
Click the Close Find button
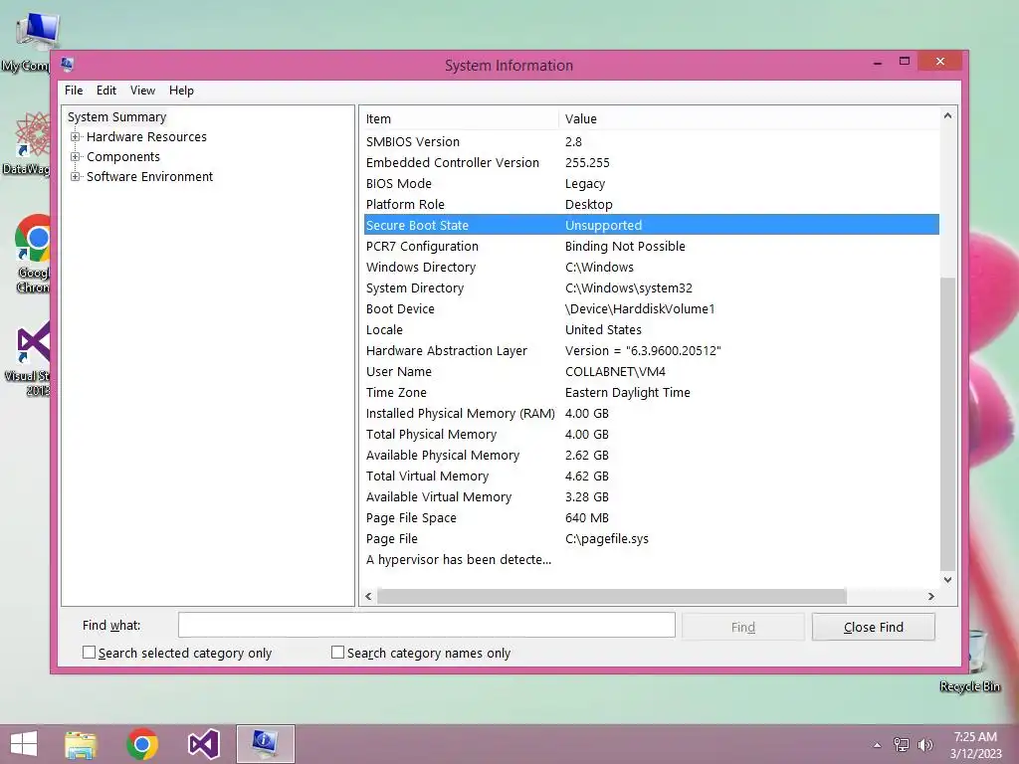tap(874, 627)
